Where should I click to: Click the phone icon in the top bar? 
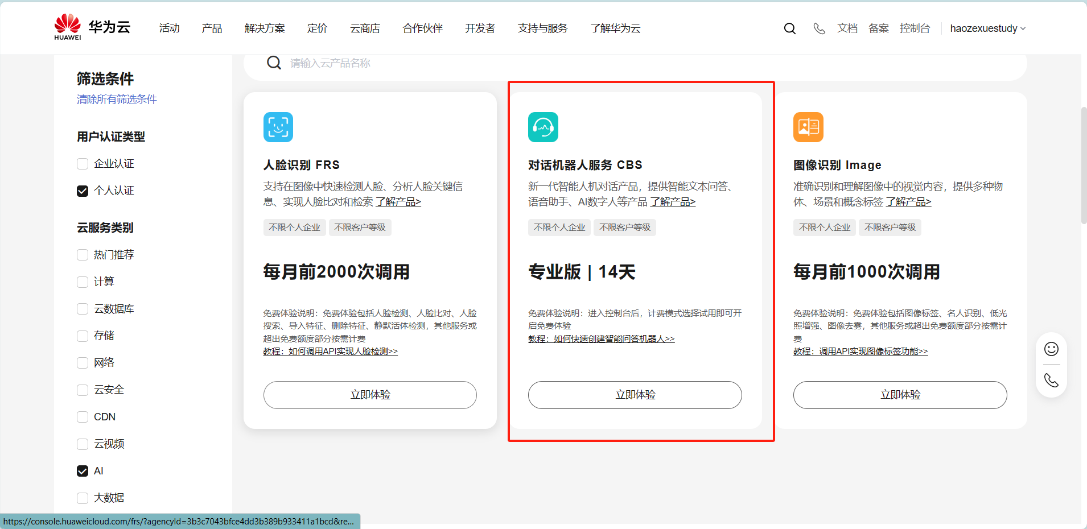click(819, 28)
